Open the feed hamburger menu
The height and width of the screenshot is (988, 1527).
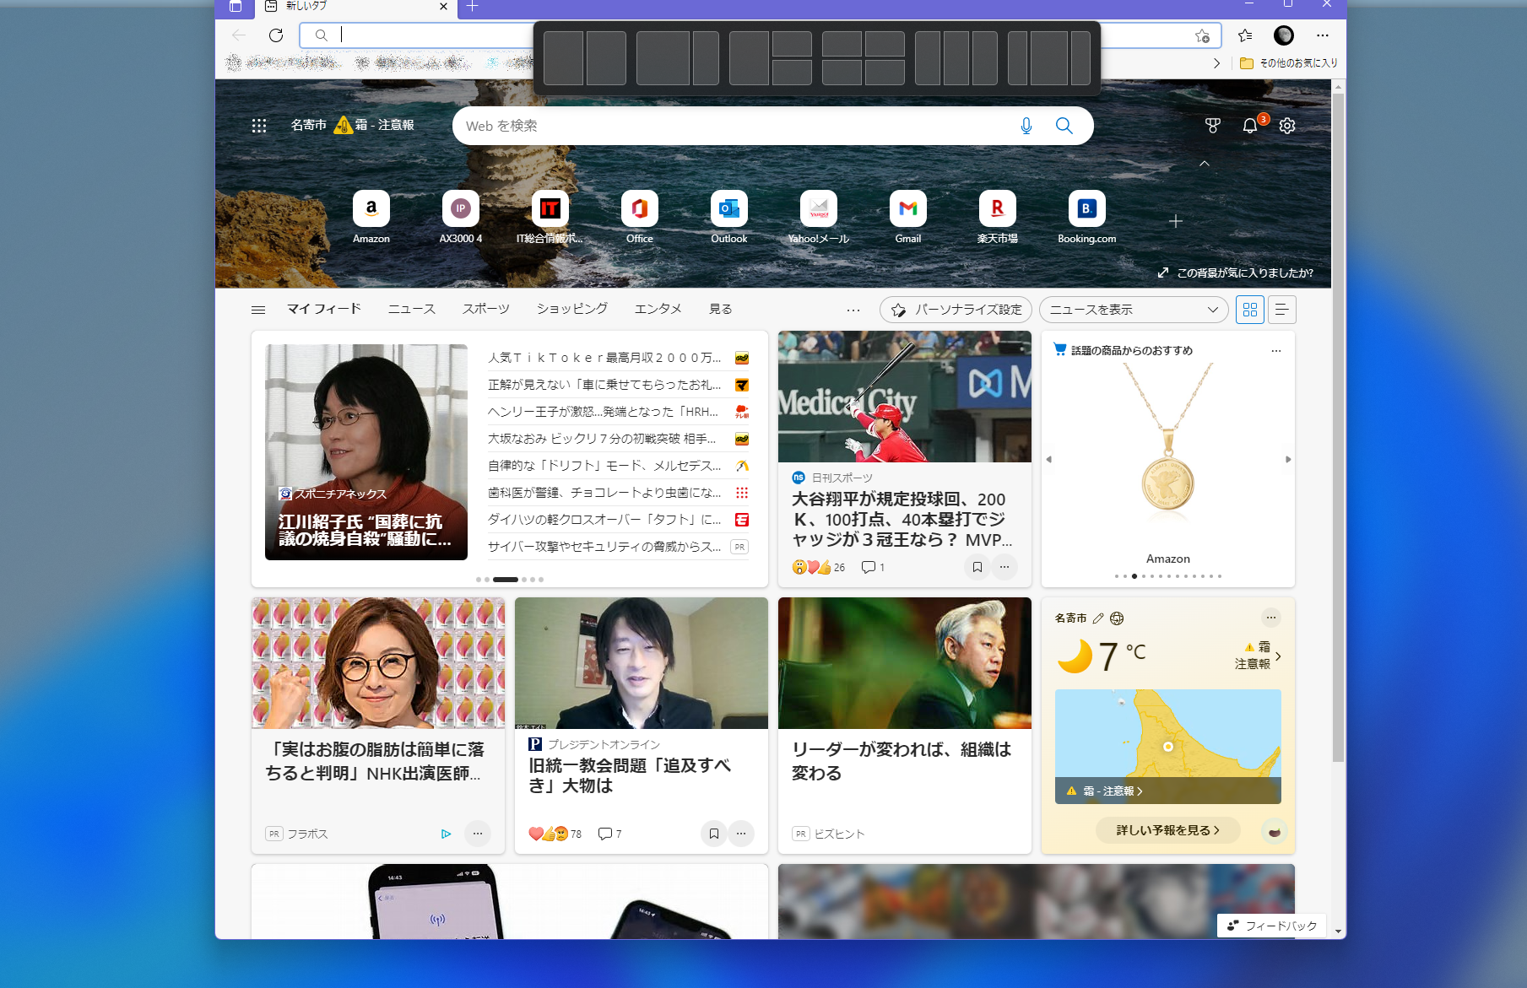click(258, 310)
